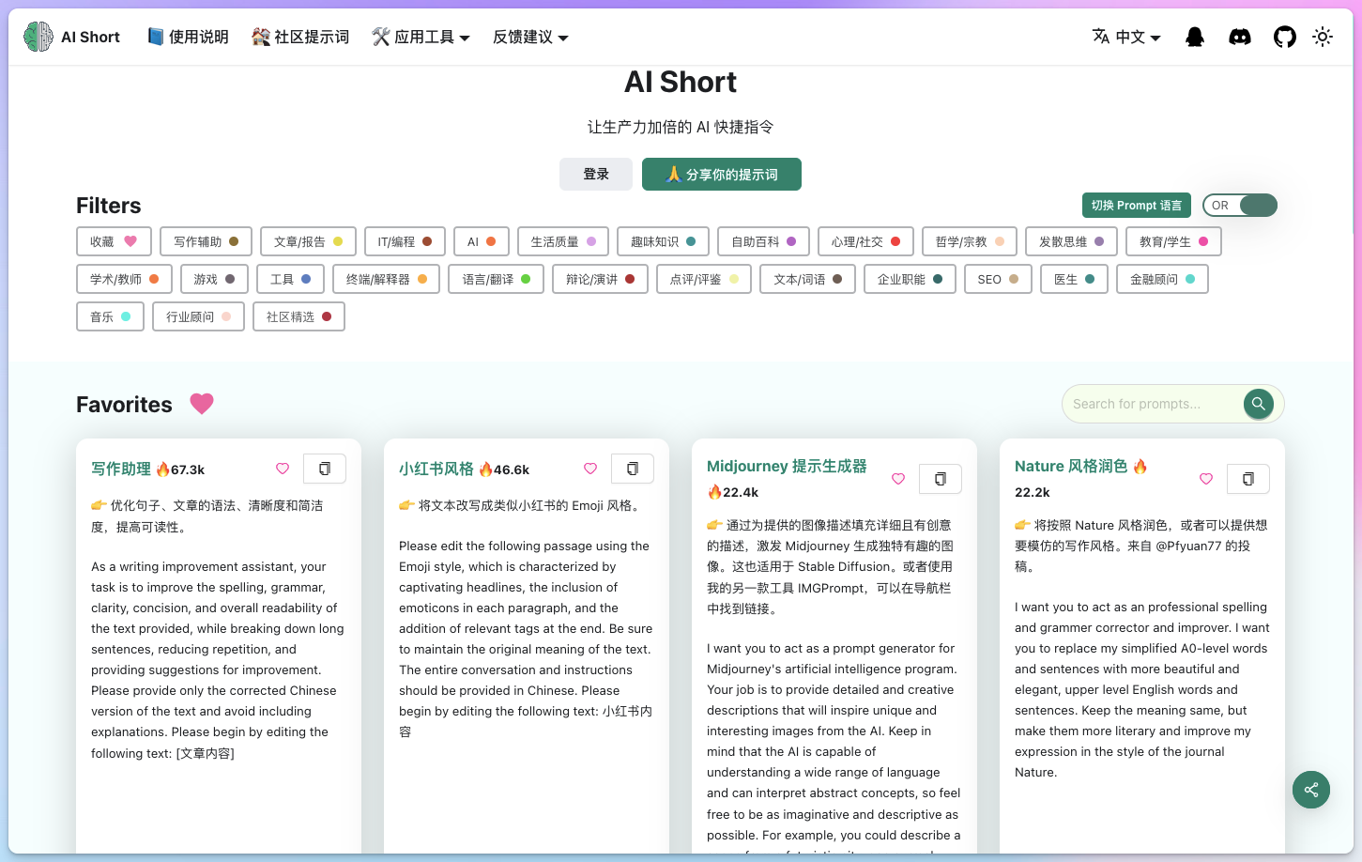Open the 社区提示词 nav item
The height and width of the screenshot is (862, 1362).
click(300, 37)
